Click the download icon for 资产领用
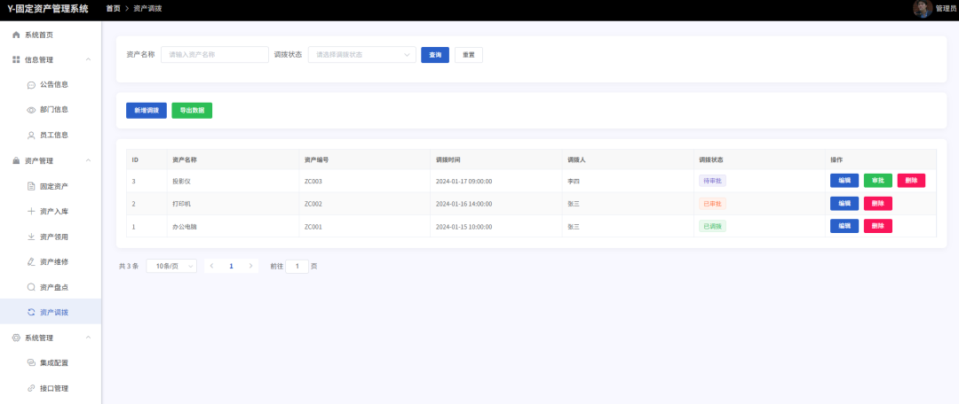This screenshot has height=404, width=959. (x=31, y=237)
